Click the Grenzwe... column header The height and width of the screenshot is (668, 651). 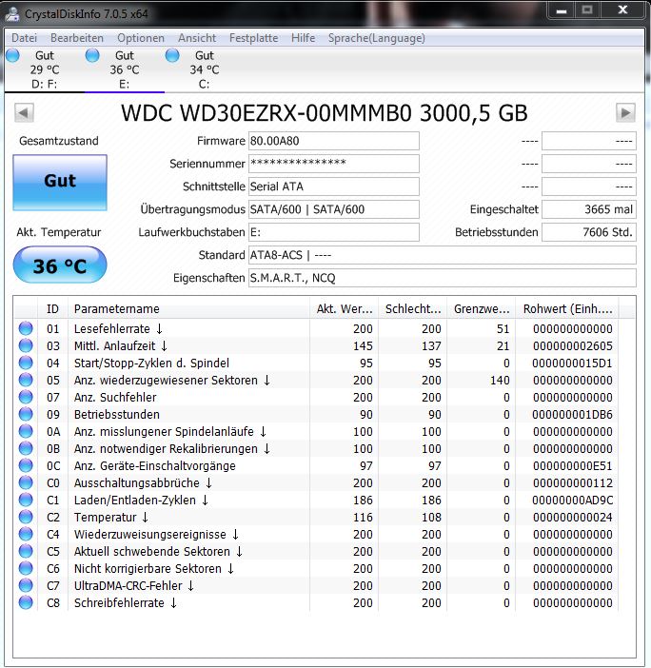click(482, 309)
